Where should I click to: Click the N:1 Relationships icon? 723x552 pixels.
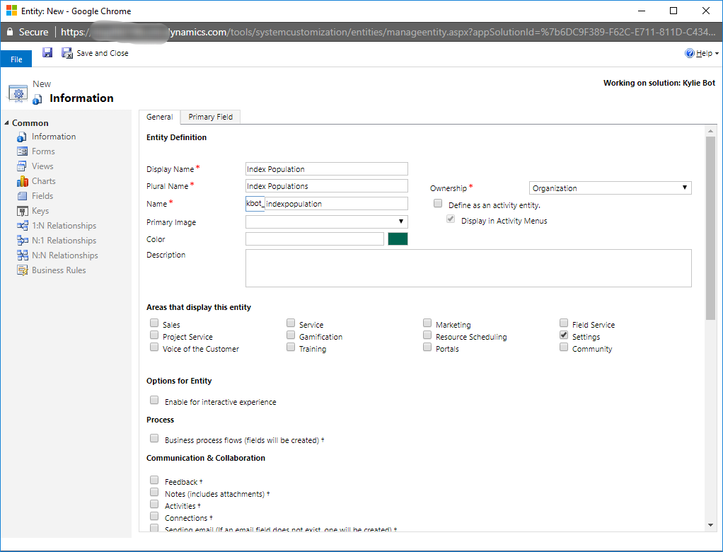point(22,241)
